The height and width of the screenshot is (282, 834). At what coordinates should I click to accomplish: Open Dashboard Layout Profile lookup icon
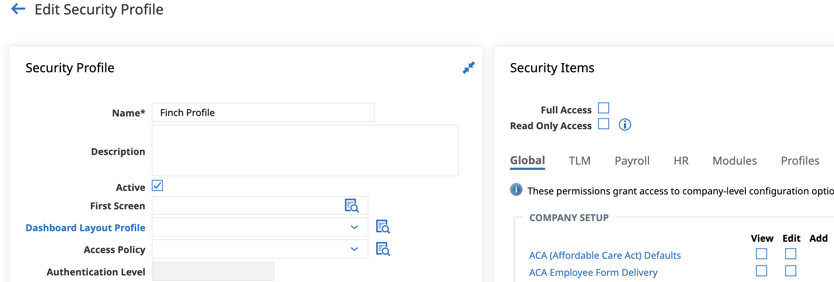click(383, 227)
